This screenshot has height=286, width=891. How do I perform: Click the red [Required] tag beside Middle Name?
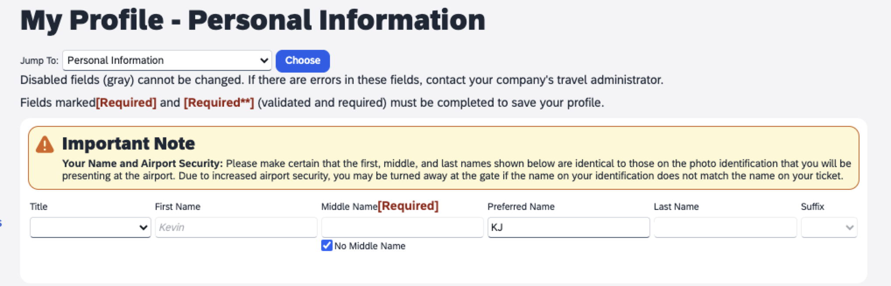[x=408, y=206]
